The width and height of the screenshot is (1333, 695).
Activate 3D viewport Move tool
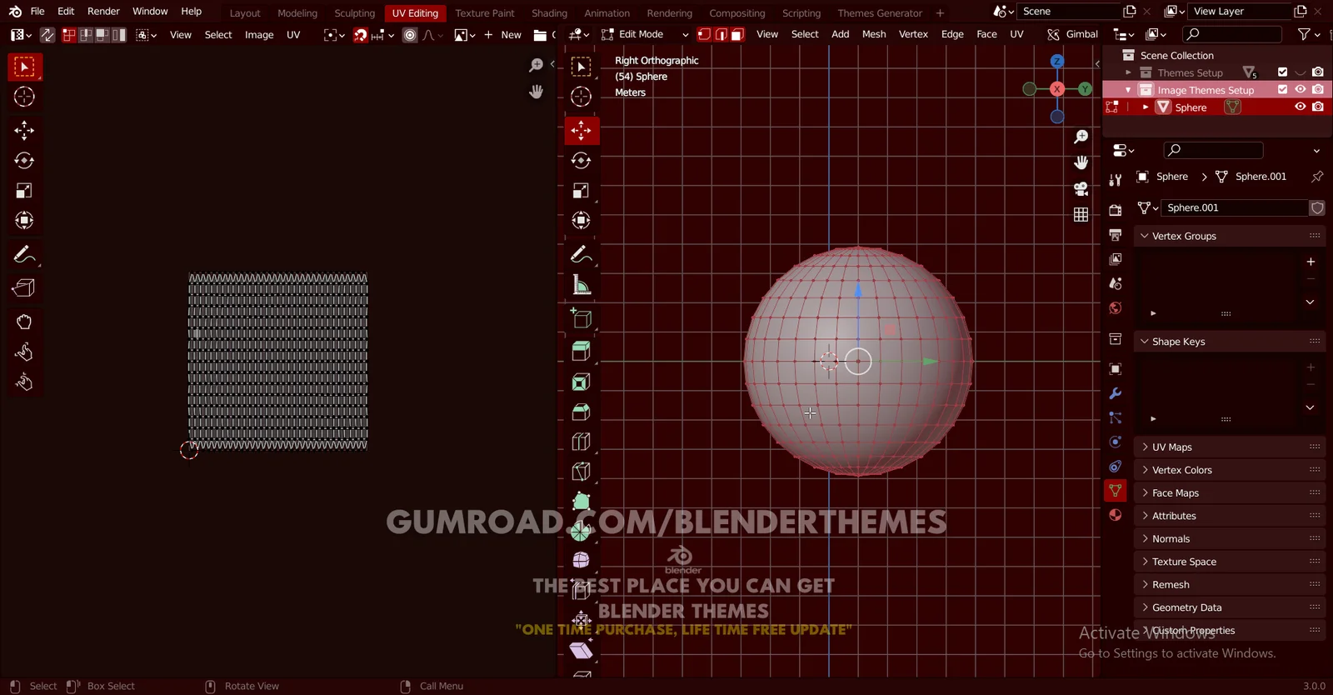coord(582,130)
